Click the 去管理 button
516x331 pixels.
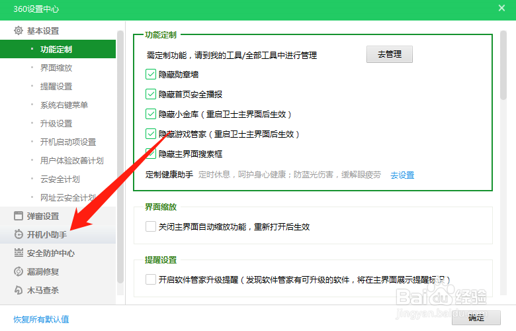click(390, 54)
